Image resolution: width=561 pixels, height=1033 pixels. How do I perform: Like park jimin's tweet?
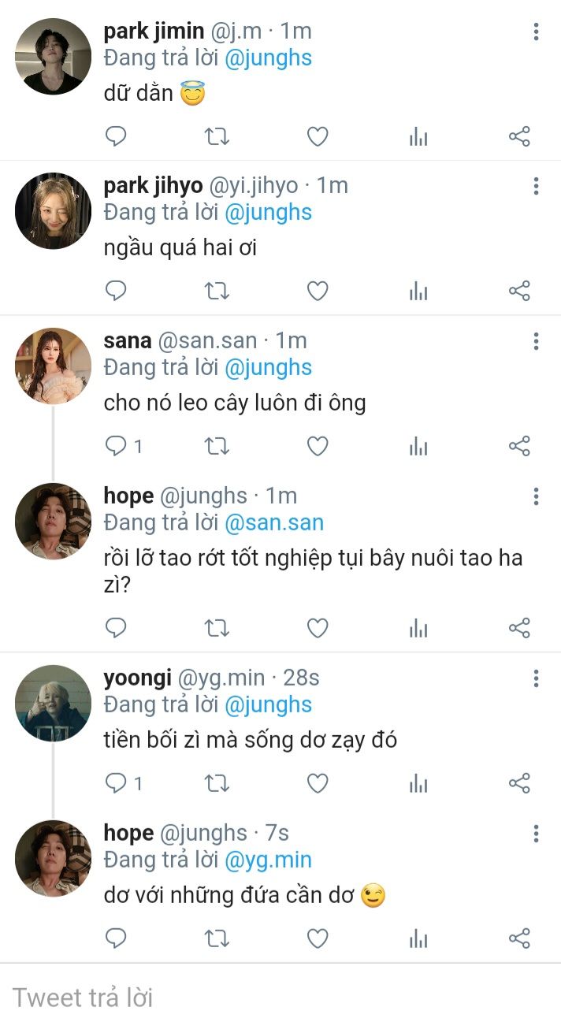pos(318,137)
